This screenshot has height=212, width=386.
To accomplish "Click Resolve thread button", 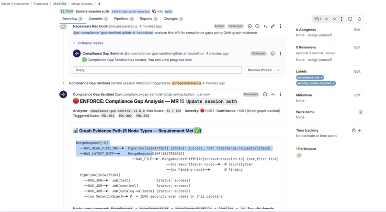I will click(x=260, y=70).
